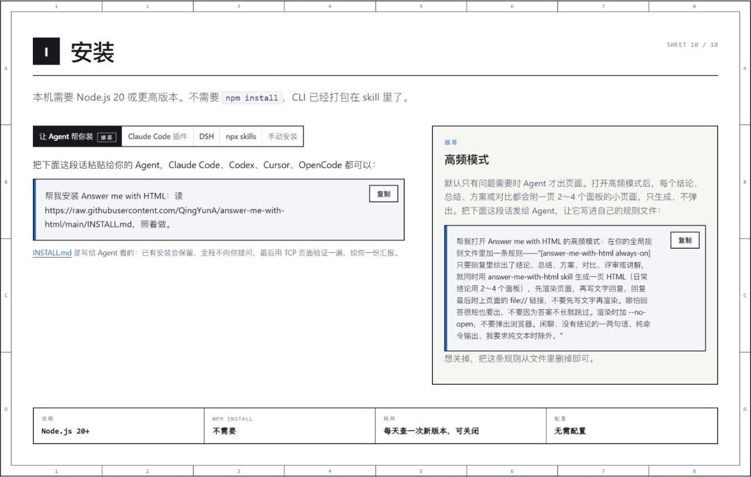The image size is (751, 477).
Task: Select the 让 Agent 帮你装 tab
Action: 77,136
